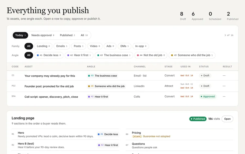Click the A3 The business case tag in row E3
This screenshot has width=245, height=154.
coord(103,76)
